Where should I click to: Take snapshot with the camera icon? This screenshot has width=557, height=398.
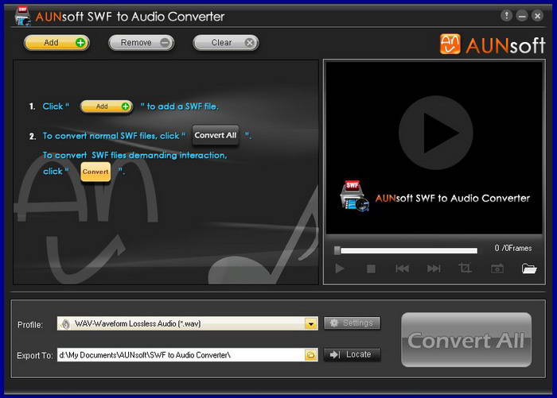(x=497, y=269)
